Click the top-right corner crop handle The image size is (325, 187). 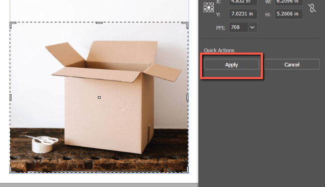(x=185, y=25)
